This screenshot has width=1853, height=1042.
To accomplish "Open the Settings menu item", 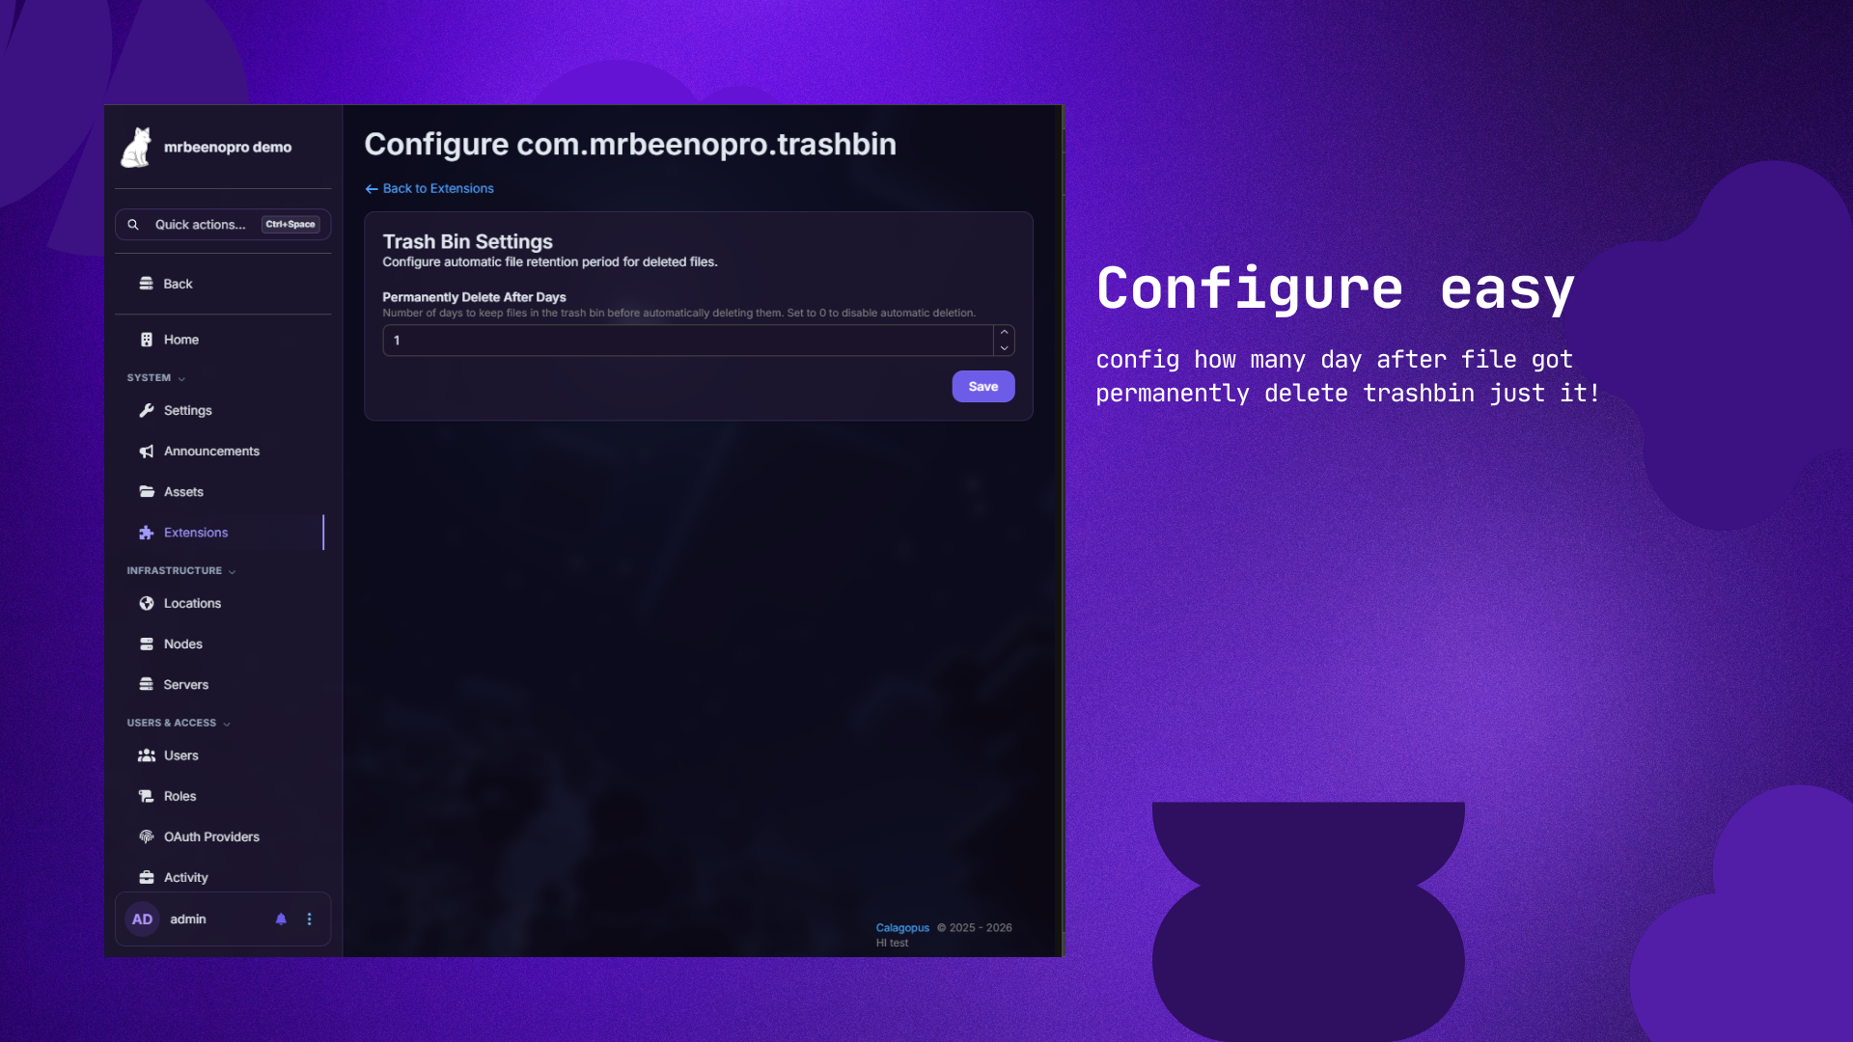I will tap(223, 410).
